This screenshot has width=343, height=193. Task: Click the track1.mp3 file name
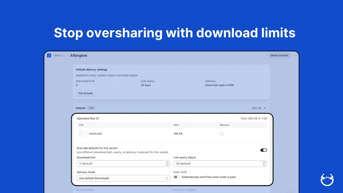[95, 134]
